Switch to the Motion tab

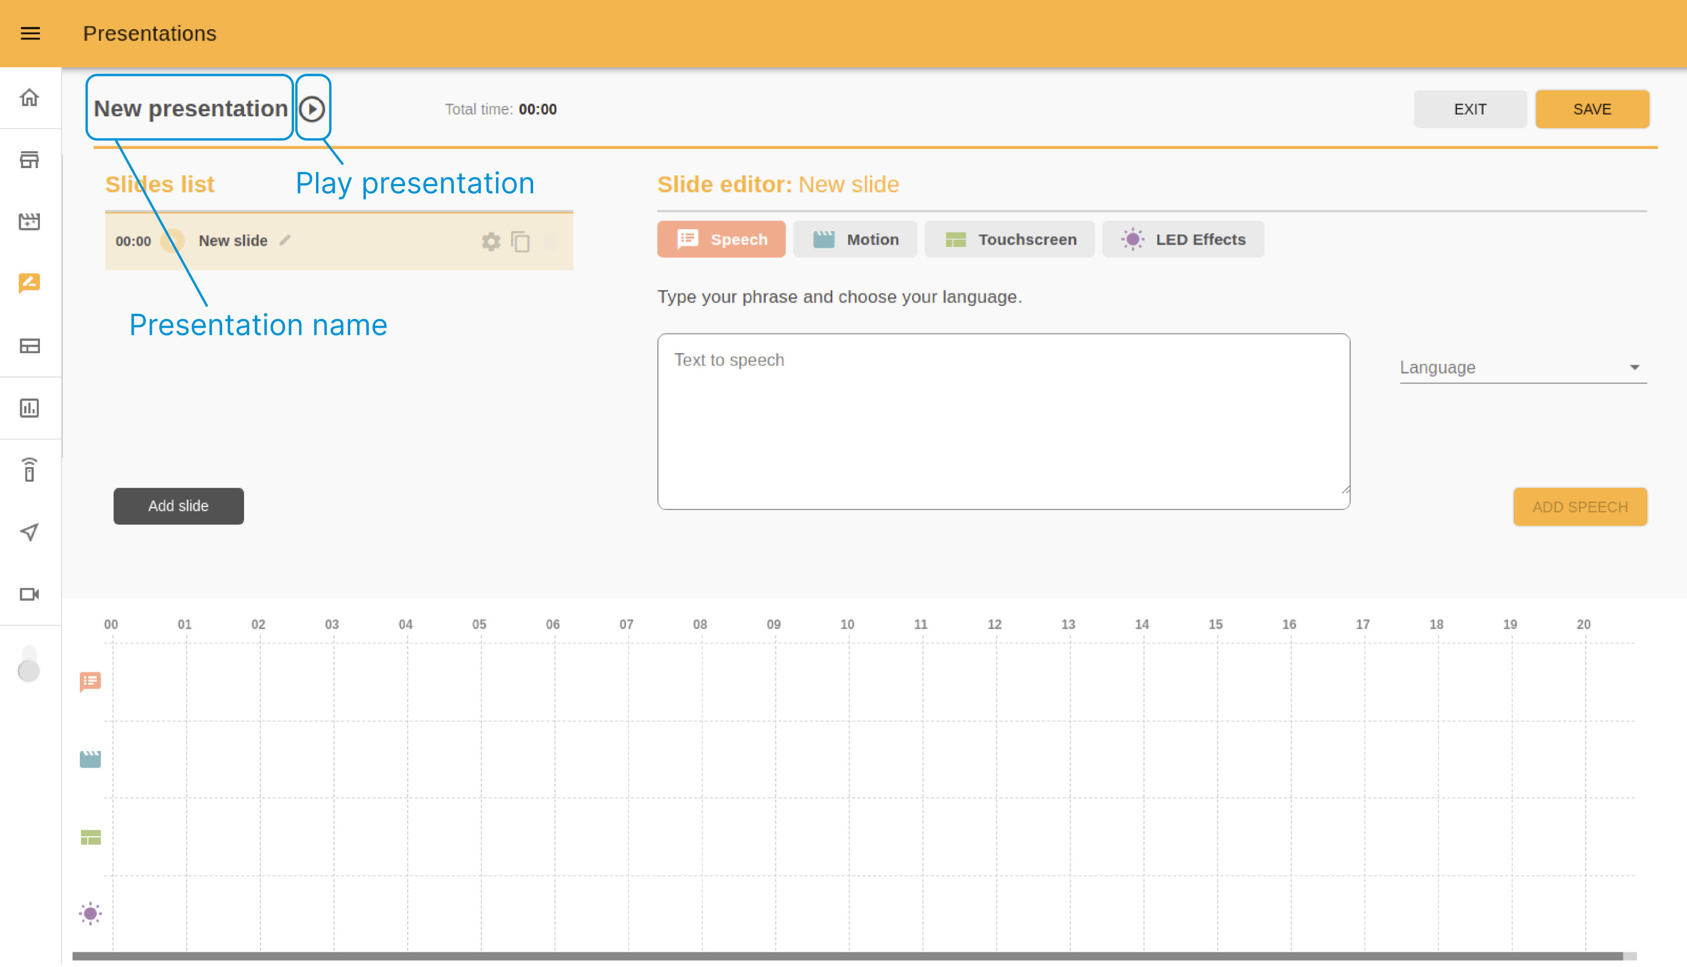coord(855,239)
